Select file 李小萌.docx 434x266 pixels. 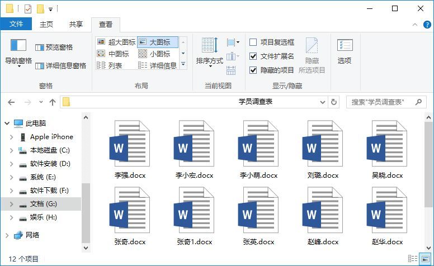point(258,149)
